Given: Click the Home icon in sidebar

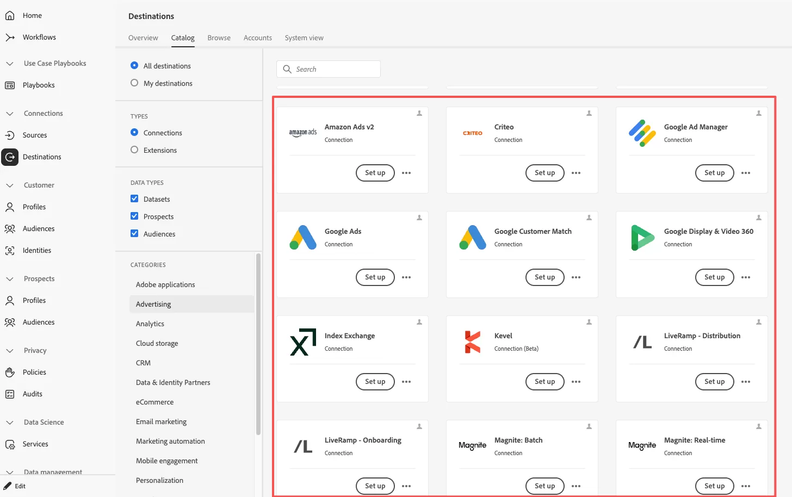Looking at the screenshot, I should [x=10, y=16].
